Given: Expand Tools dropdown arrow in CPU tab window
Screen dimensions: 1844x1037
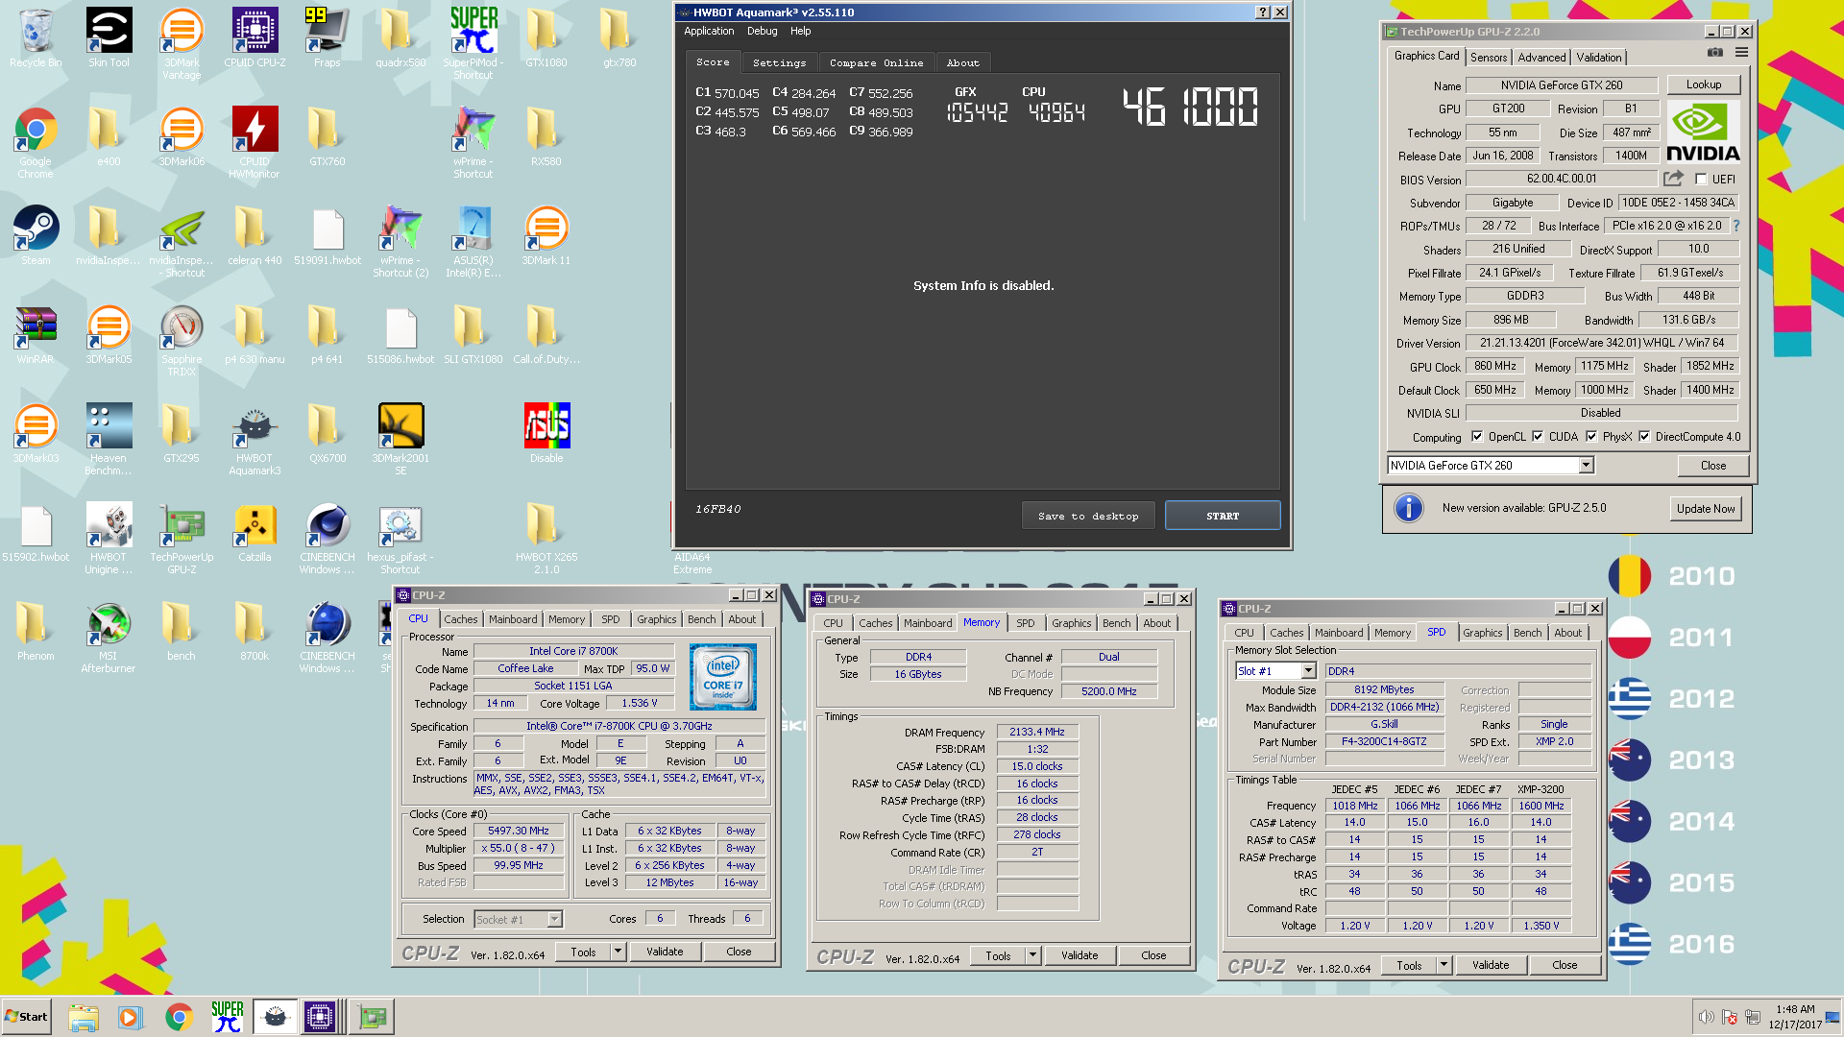Looking at the screenshot, I should 618,953.
